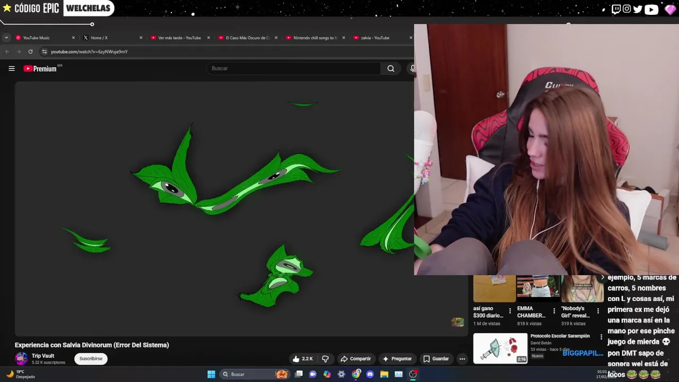Go back in browser history
The width and height of the screenshot is (679, 382).
(7, 51)
